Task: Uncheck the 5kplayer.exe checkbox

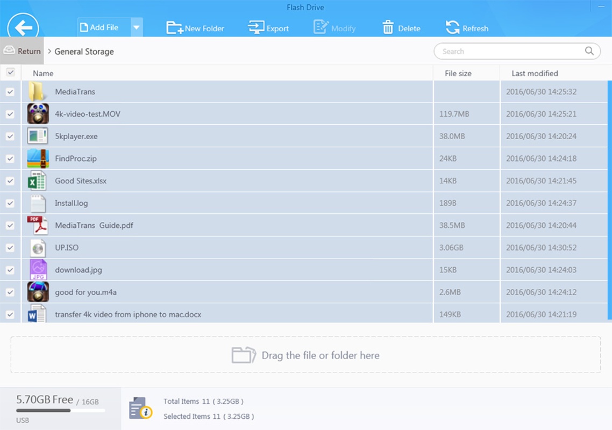Action: [x=10, y=137]
